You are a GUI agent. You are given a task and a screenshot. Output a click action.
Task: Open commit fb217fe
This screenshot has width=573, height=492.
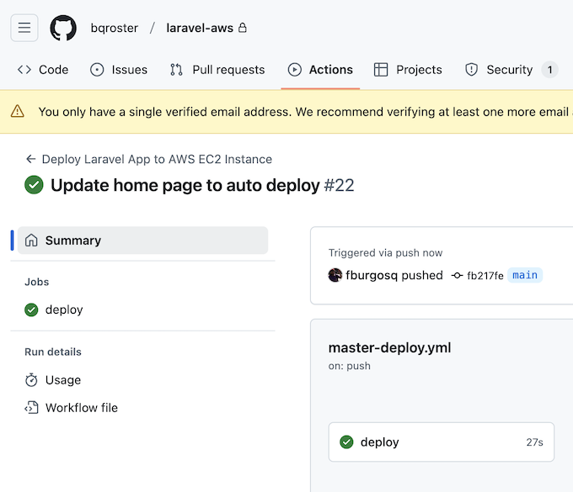(x=485, y=275)
